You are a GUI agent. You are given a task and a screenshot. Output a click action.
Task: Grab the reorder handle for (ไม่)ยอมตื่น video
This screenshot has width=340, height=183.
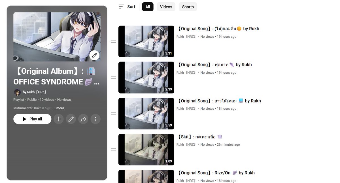(x=113, y=42)
